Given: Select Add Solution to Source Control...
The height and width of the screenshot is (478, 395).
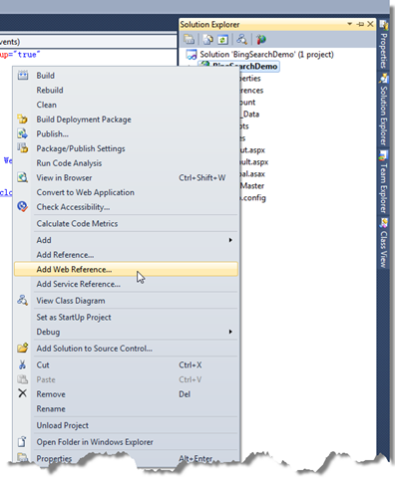Looking at the screenshot, I should click(x=126, y=349).
